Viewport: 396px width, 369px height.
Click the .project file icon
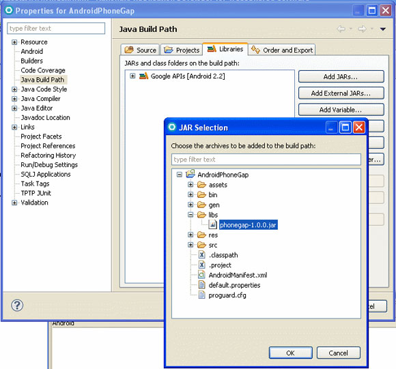click(x=201, y=265)
